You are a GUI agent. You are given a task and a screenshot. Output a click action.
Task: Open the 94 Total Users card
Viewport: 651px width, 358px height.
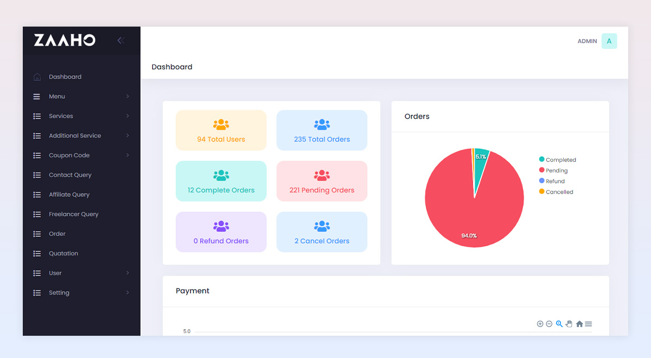tap(221, 130)
